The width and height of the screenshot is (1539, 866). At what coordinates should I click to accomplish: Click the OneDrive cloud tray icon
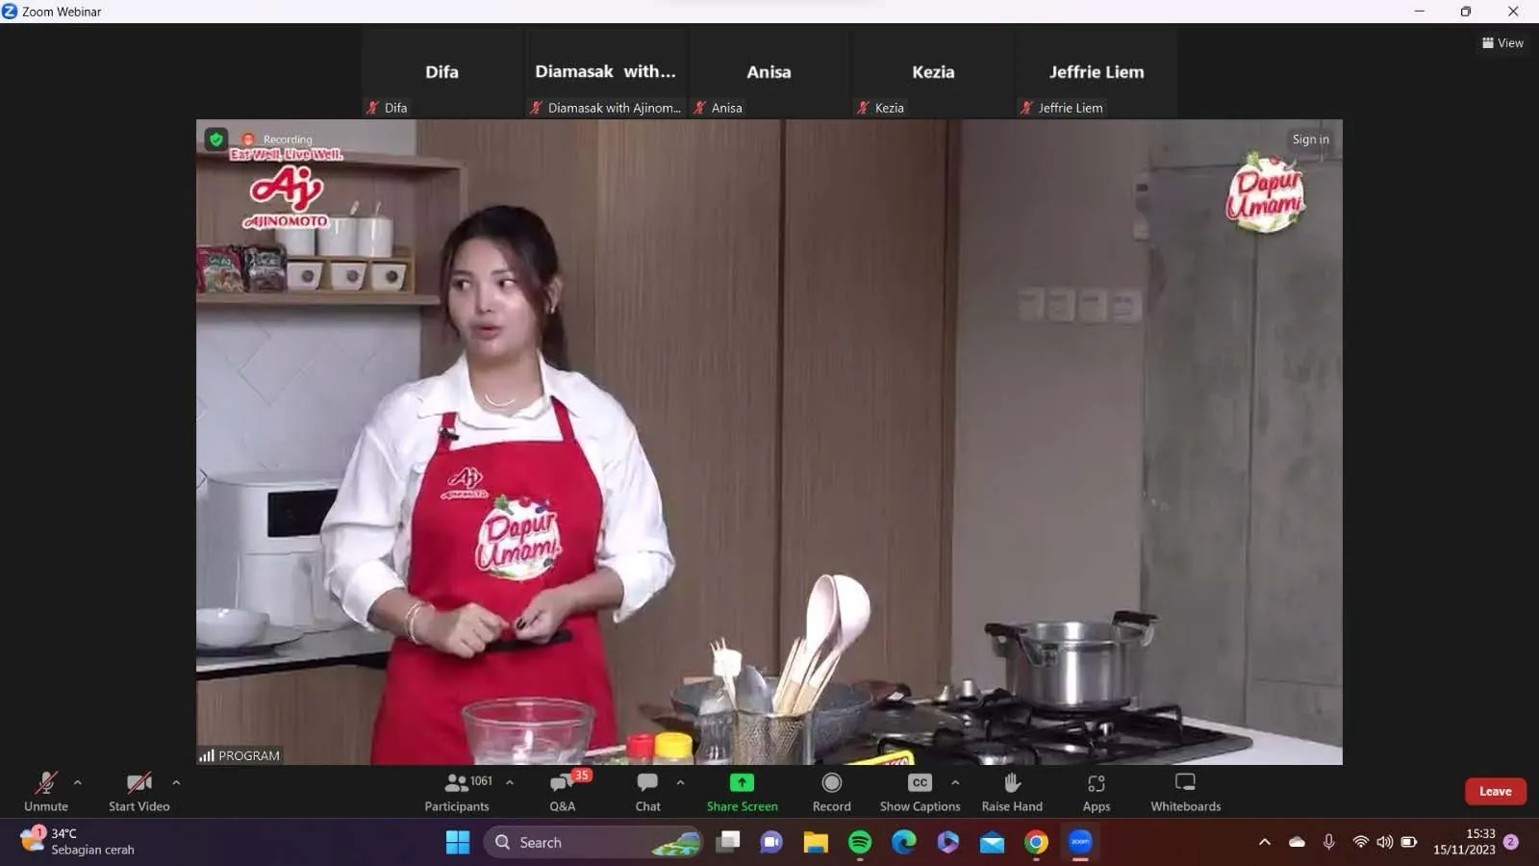click(1297, 842)
